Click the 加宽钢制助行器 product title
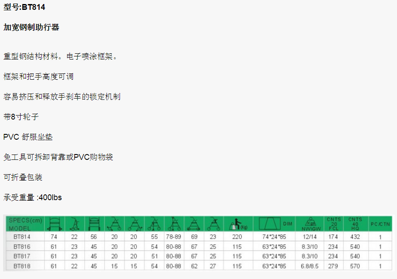The height and width of the screenshot is (279, 397). pos(31,27)
